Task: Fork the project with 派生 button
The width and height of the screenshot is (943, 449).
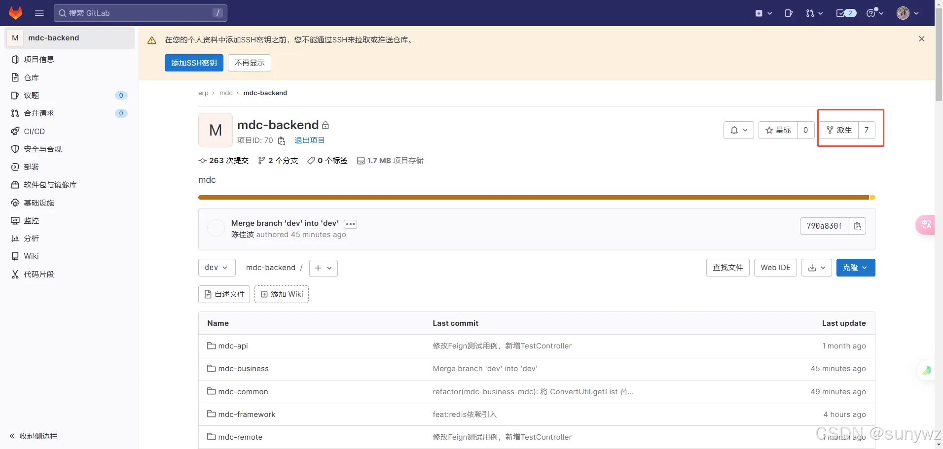Action: coord(839,130)
